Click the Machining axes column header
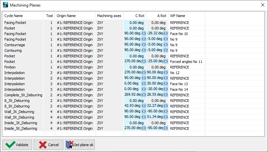This screenshot has width=268, height=152. [x=109, y=16]
